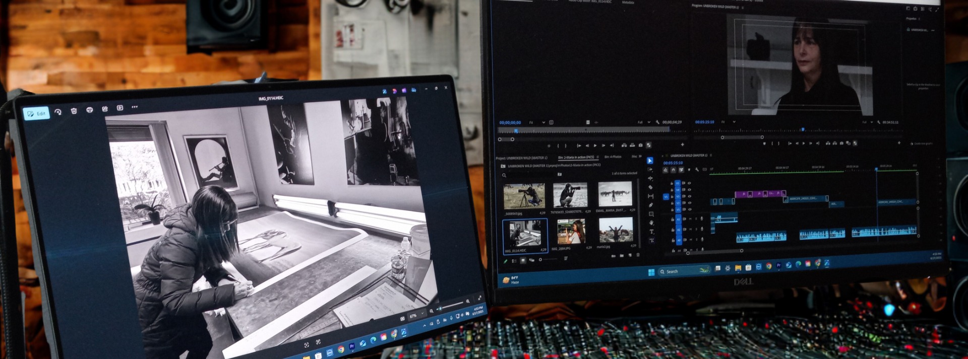Show hidden tray icons on laptop taskbar
This screenshot has height=359, width=968.
[425, 326]
